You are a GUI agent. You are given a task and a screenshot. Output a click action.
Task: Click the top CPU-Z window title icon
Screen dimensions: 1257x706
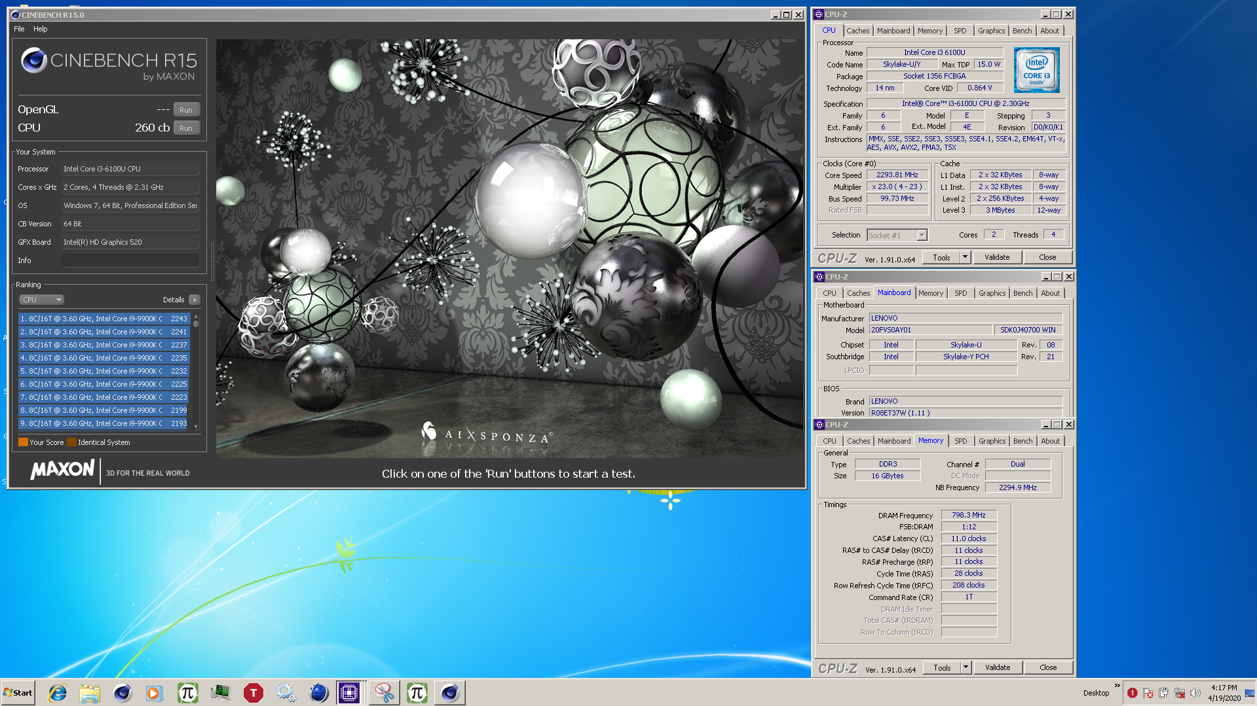pos(819,14)
